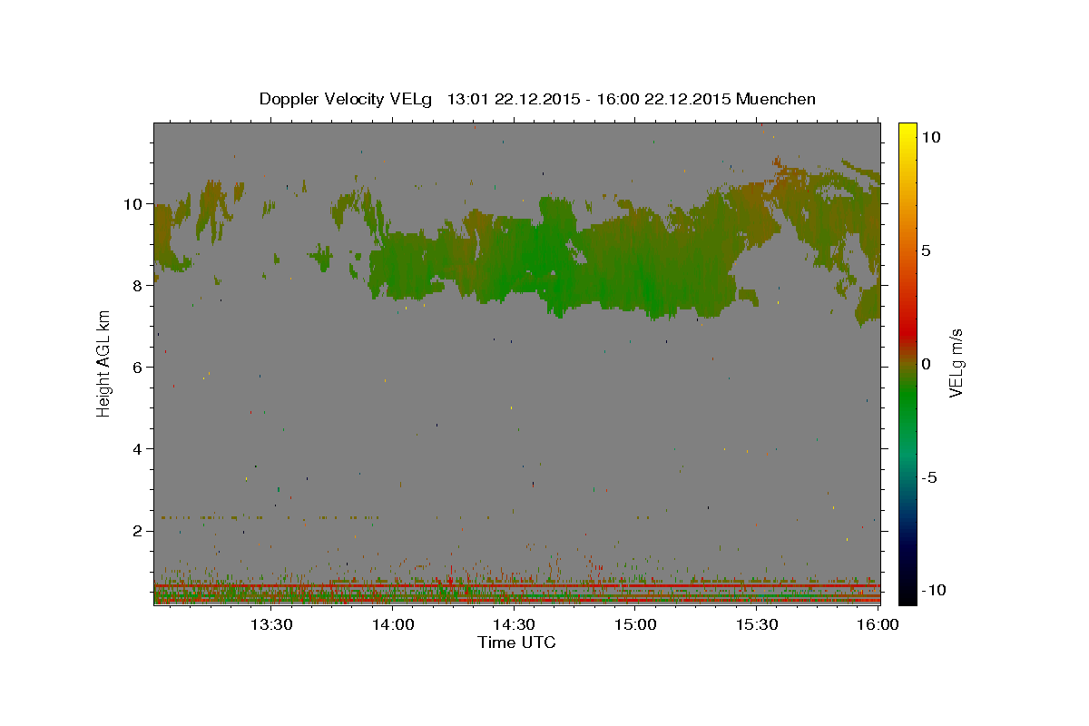Click the height axis label 4
Screen dimensions: 1089x726
140,448
